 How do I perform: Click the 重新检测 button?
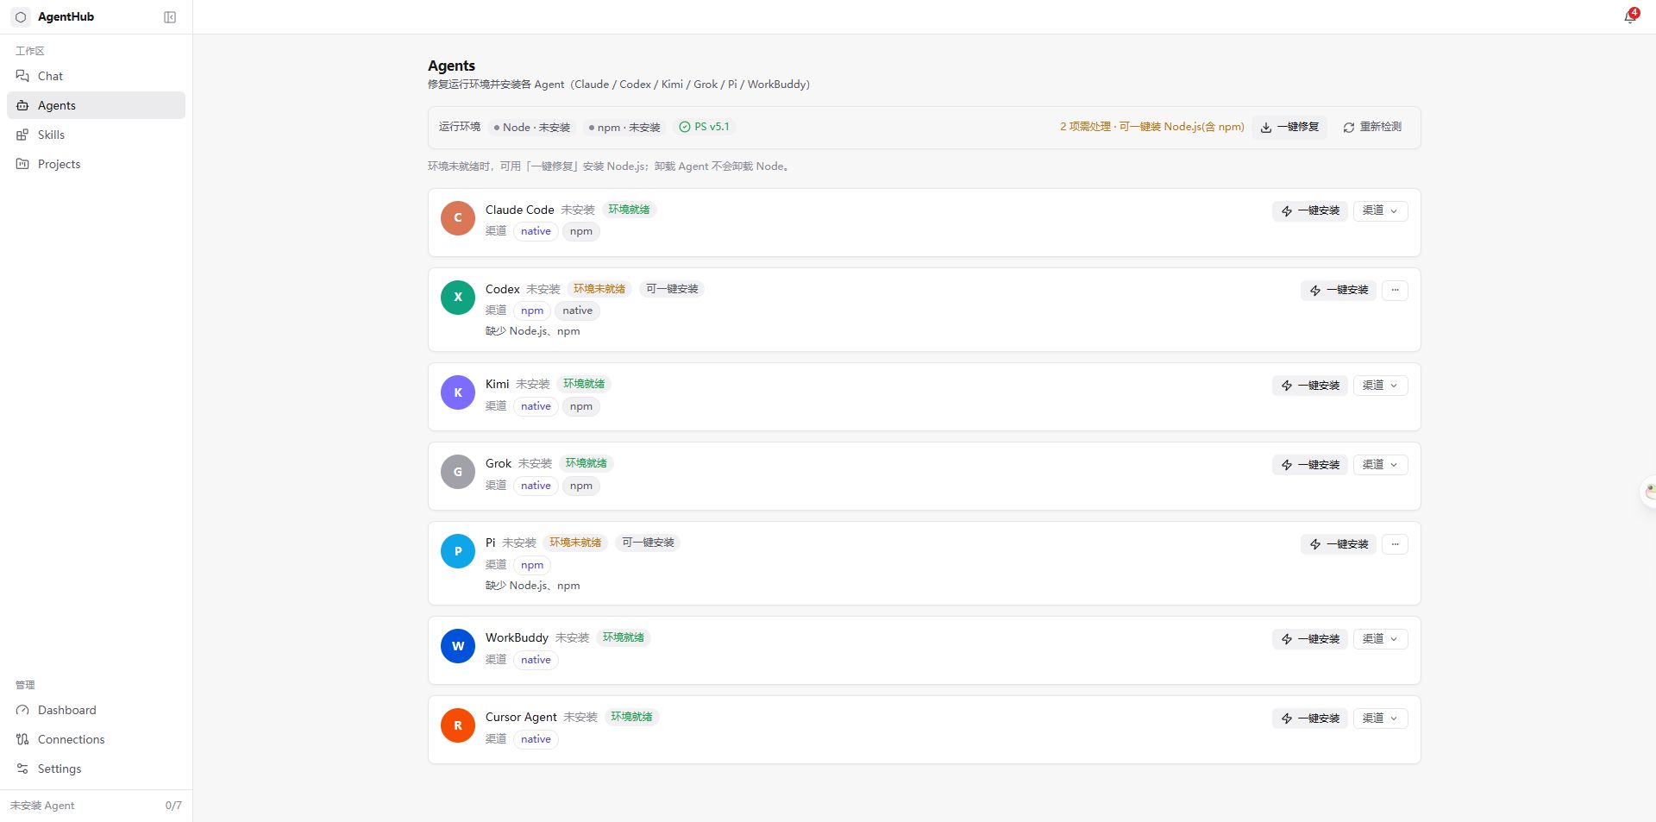coord(1372,127)
